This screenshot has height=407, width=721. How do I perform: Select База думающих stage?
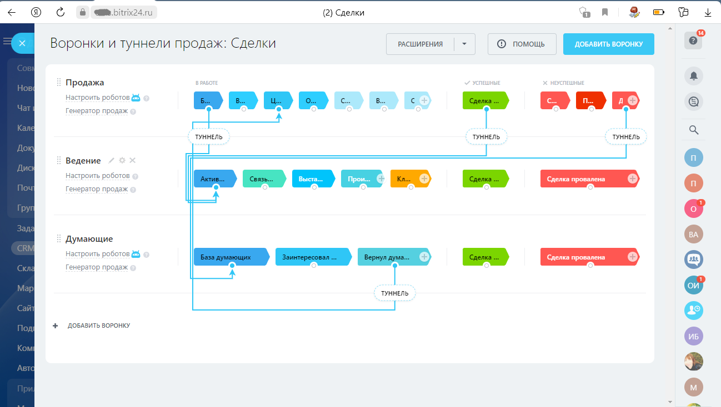coord(231,257)
